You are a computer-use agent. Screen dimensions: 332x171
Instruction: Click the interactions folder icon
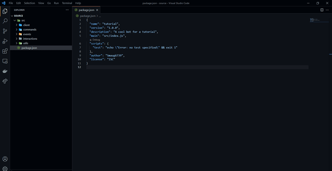coord(20,39)
